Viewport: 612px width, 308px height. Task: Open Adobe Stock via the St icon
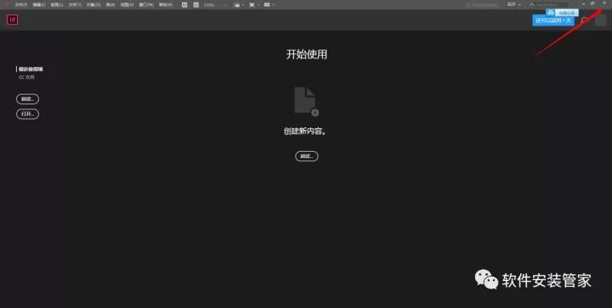(196, 5)
